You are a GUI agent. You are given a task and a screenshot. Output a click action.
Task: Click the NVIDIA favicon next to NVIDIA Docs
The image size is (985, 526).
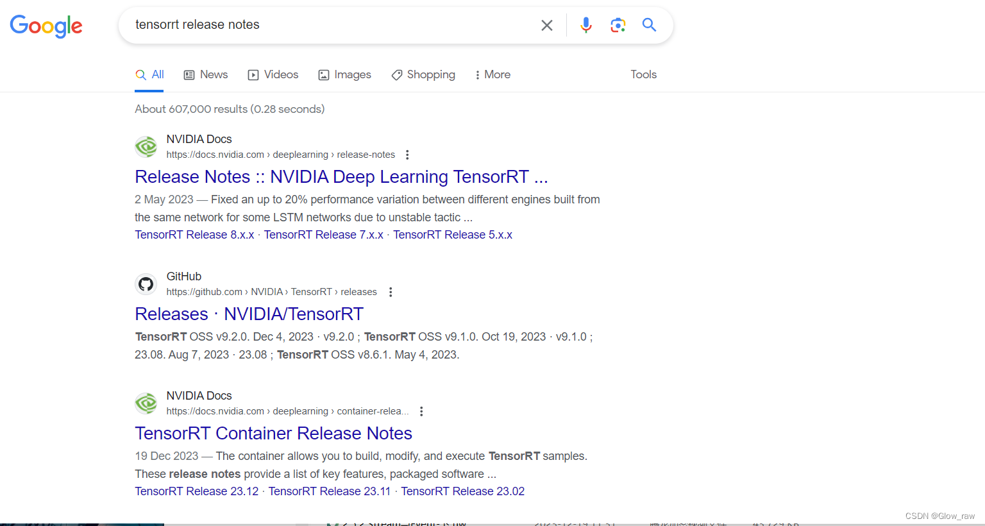tap(146, 146)
